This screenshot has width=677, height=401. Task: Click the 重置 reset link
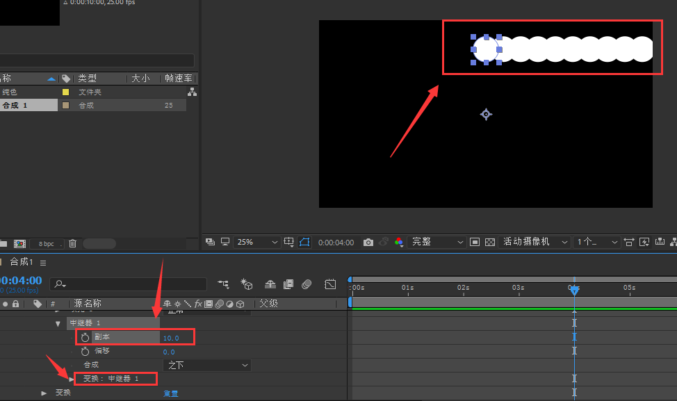coord(170,393)
